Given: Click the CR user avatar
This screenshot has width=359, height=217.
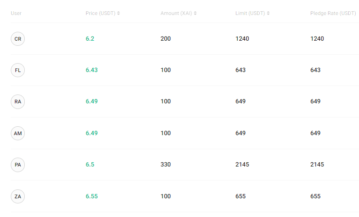Looking at the screenshot, I should coord(18,39).
